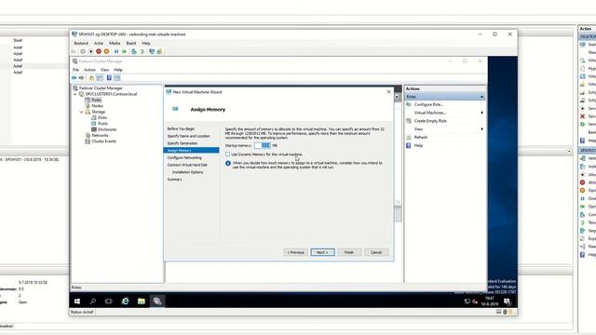Select Disks under Storage
Image resolution: width=596 pixels, height=335 pixels.
102,118
